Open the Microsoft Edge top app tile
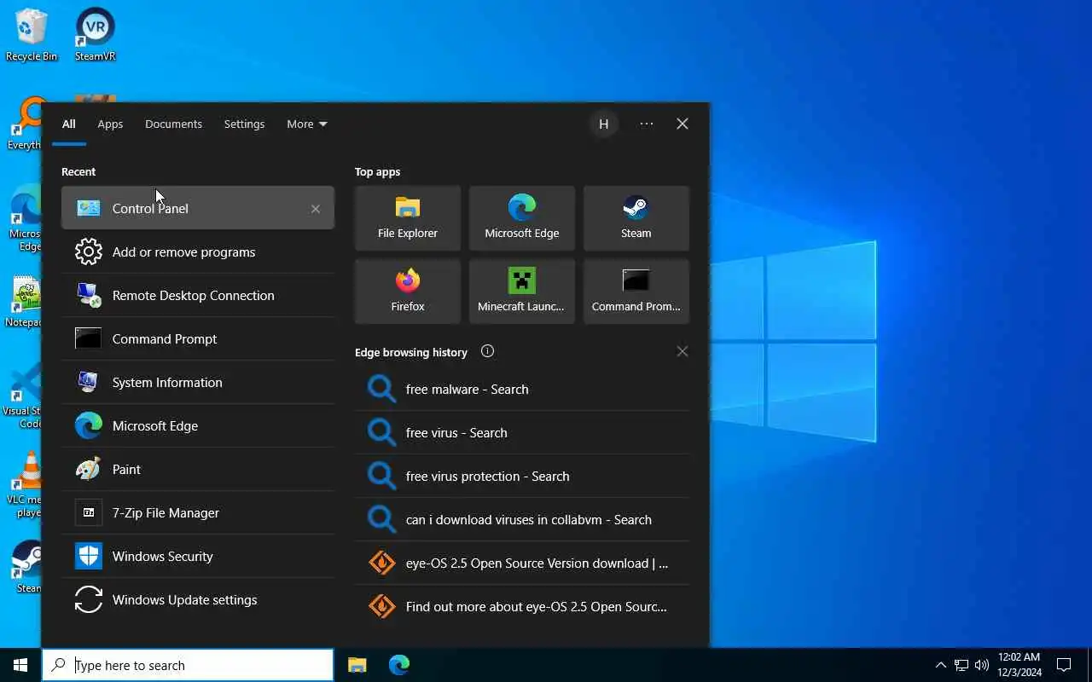 pos(522,218)
